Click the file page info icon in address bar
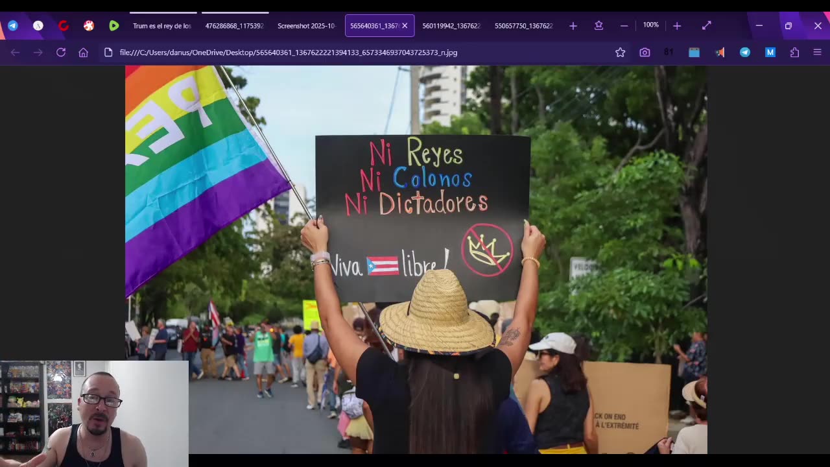Image resolution: width=830 pixels, height=467 pixels. click(108, 53)
